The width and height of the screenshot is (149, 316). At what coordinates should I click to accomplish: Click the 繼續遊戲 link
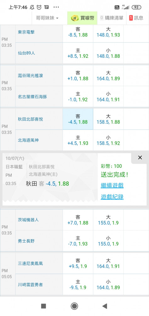pyautogui.click(x=112, y=185)
